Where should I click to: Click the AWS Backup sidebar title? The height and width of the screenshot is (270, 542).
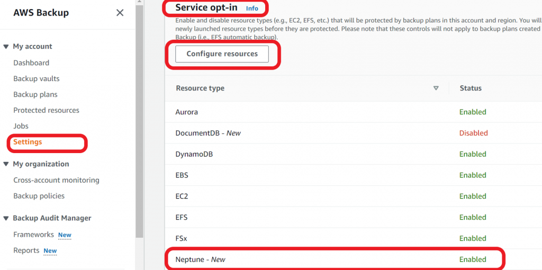point(41,13)
